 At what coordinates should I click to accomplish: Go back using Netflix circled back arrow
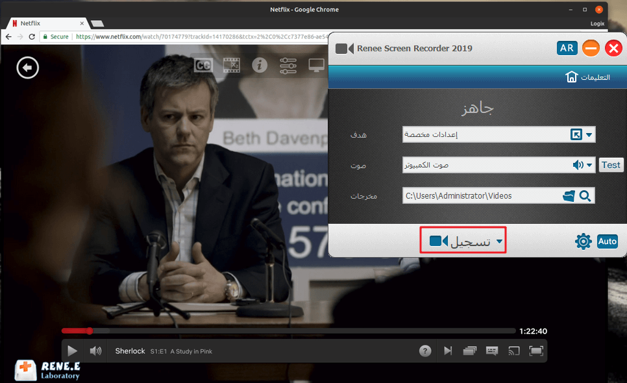click(28, 68)
